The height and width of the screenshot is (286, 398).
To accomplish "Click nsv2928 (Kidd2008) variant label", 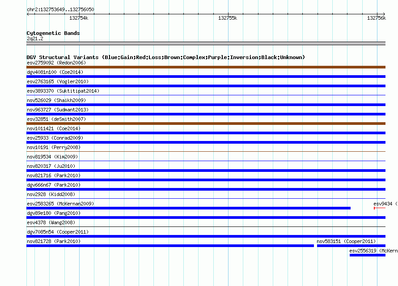I will coord(51,194).
